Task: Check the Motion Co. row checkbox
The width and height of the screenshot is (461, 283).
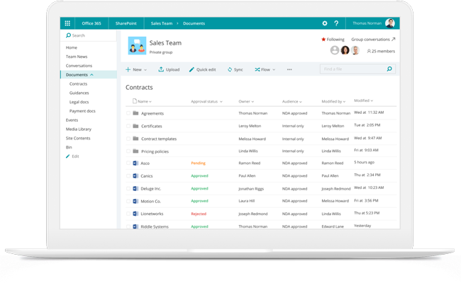Action: click(128, 201)
